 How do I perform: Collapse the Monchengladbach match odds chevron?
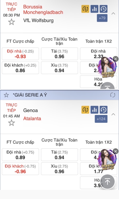[x=113, y=13]
